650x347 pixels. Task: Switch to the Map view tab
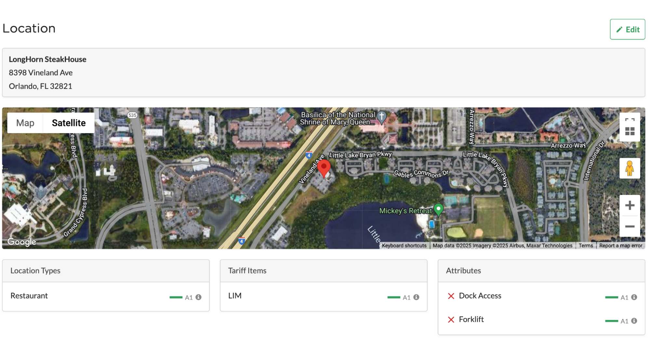pyautogui.click(x=25, y=123)
